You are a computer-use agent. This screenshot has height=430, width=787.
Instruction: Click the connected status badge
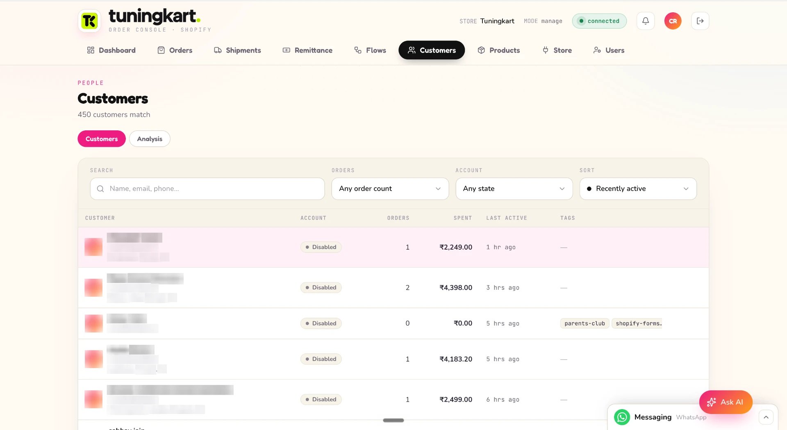coord(599,21)
